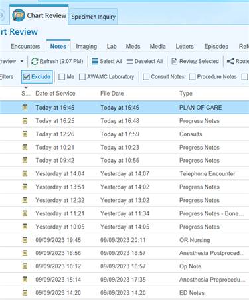Click the Review Selected document icon

175,61
